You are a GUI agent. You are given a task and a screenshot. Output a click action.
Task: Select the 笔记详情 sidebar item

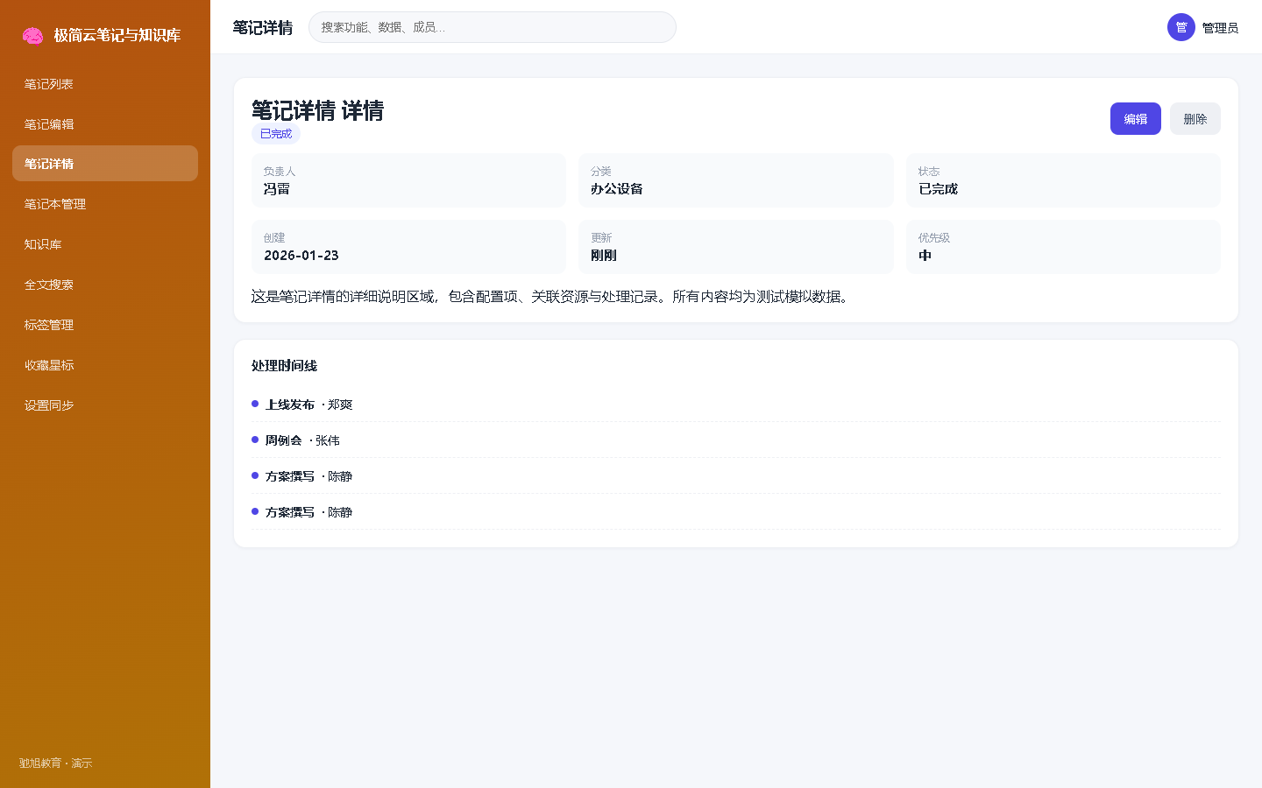[x=105, y=164]
